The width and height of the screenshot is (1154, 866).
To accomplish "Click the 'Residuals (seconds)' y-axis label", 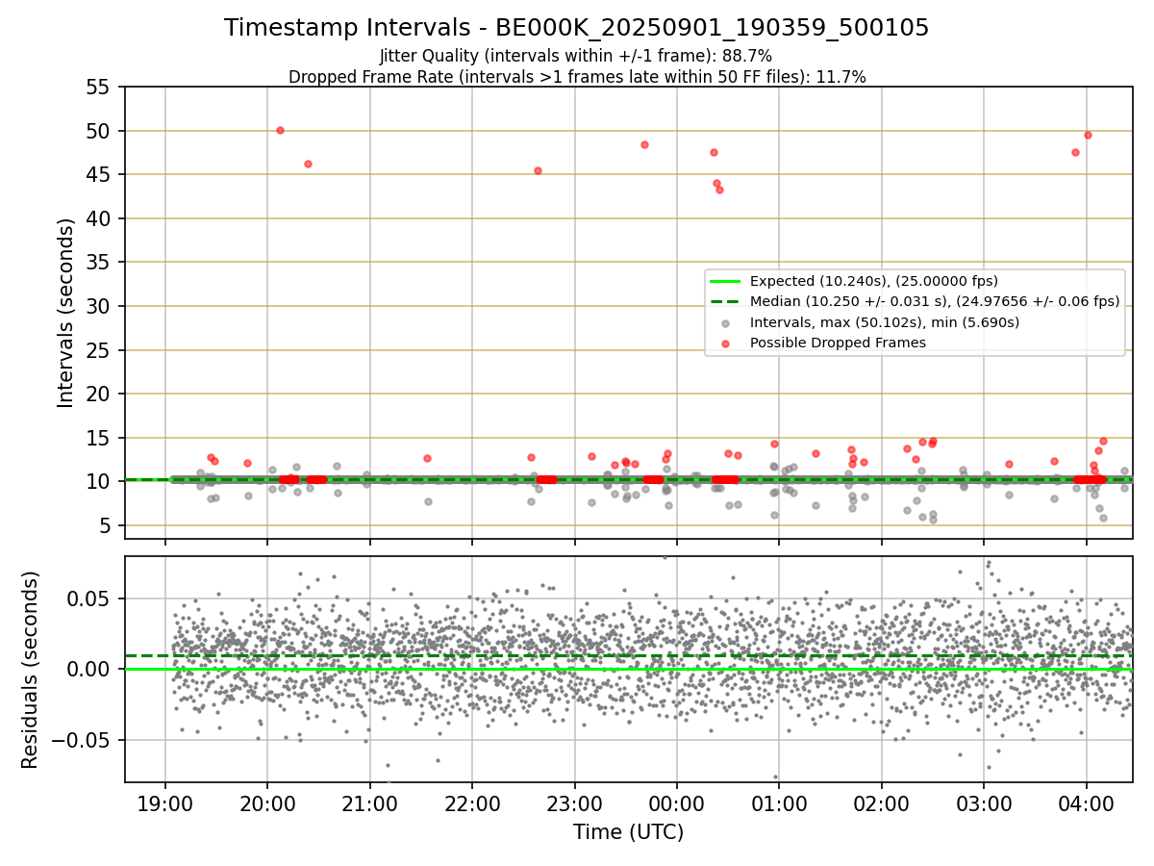I will (x=30, y=670).
